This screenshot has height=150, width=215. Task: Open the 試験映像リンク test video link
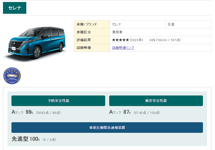(x=123, y=48)
